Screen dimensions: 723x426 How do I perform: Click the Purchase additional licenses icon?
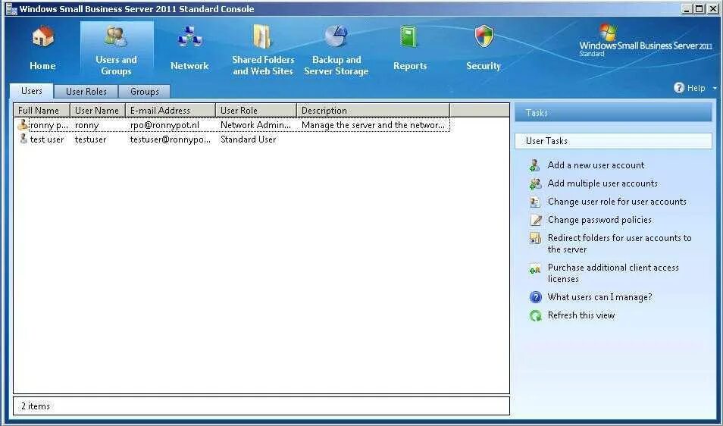[535, 270]
